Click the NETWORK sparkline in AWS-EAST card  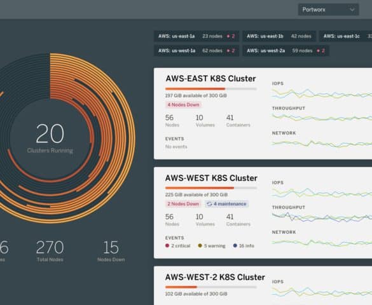point(322,144)
